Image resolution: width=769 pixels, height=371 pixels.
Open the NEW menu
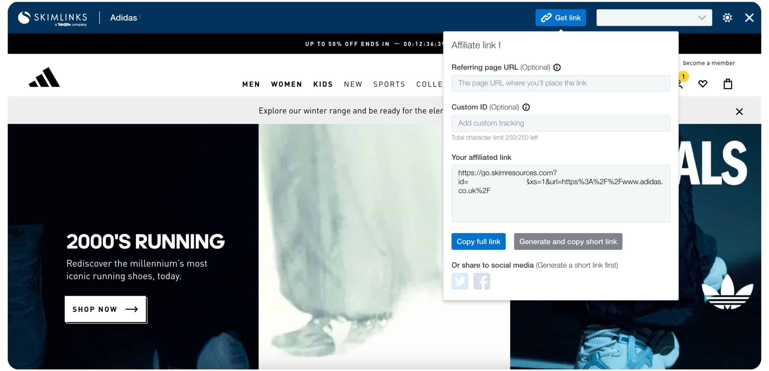click(x=353, y=84)
